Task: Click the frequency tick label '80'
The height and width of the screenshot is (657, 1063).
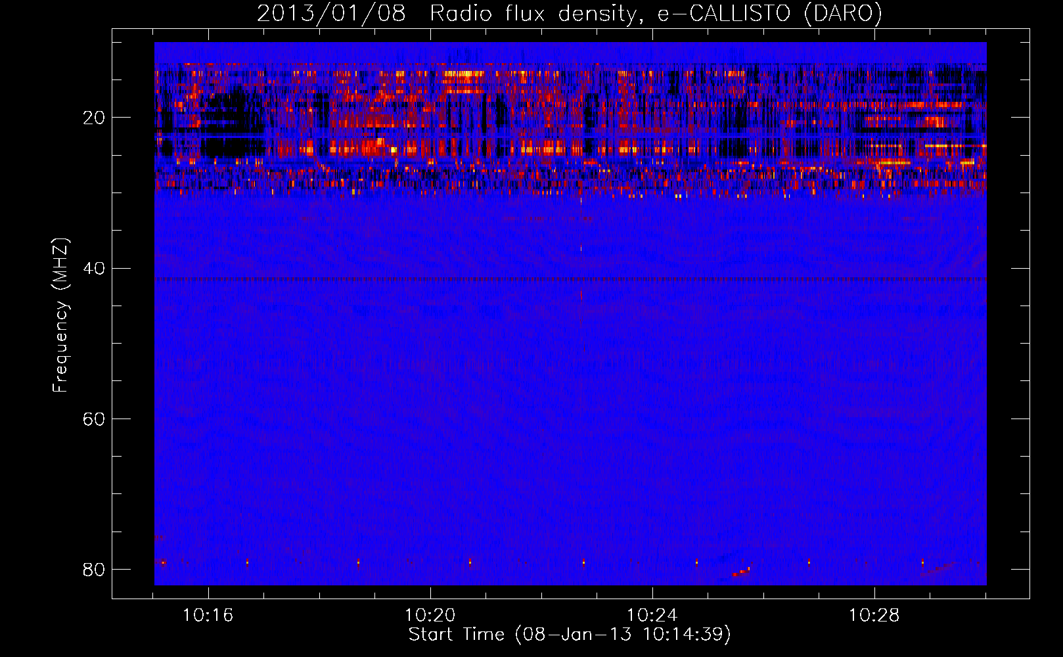Action: [94, 570]
